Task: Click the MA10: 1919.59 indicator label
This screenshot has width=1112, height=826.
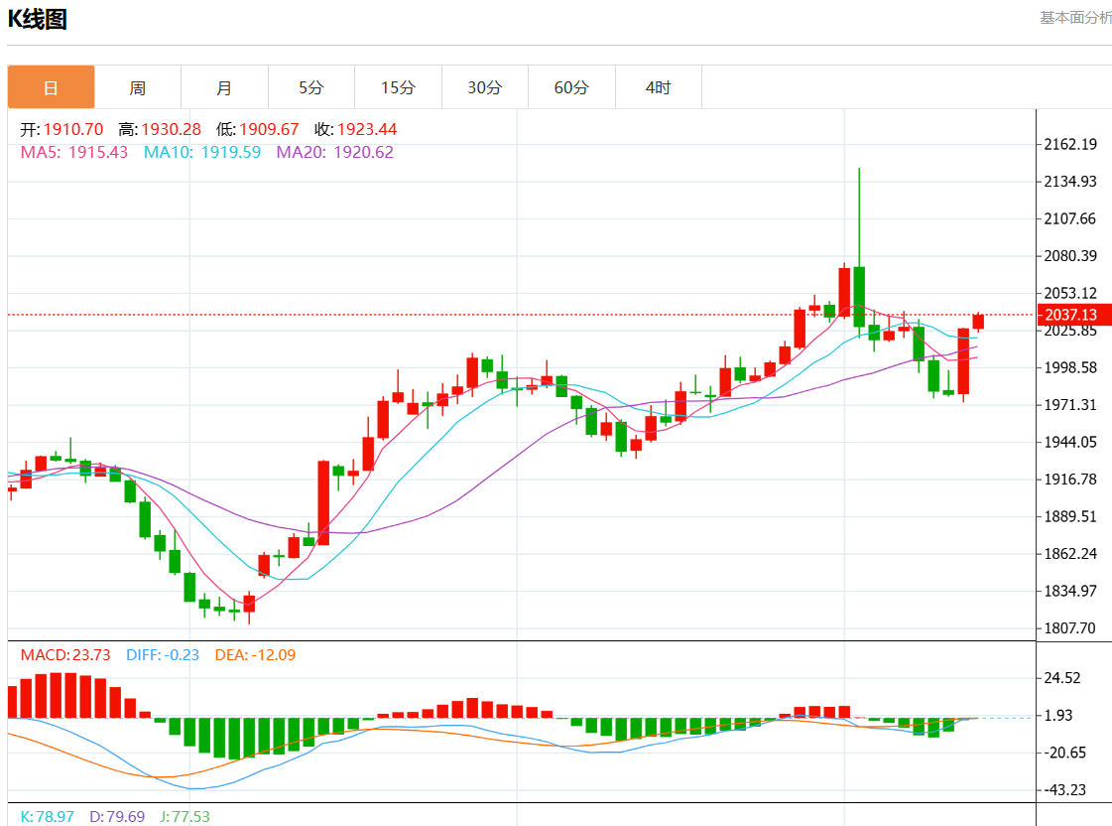Action: click(202, 152)
